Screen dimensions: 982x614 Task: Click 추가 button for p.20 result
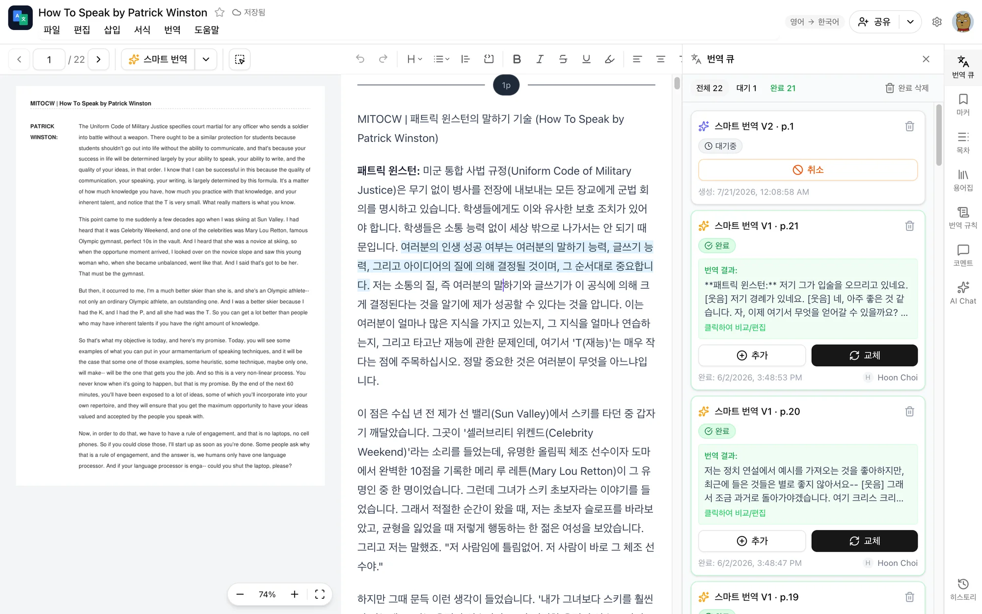752,541
